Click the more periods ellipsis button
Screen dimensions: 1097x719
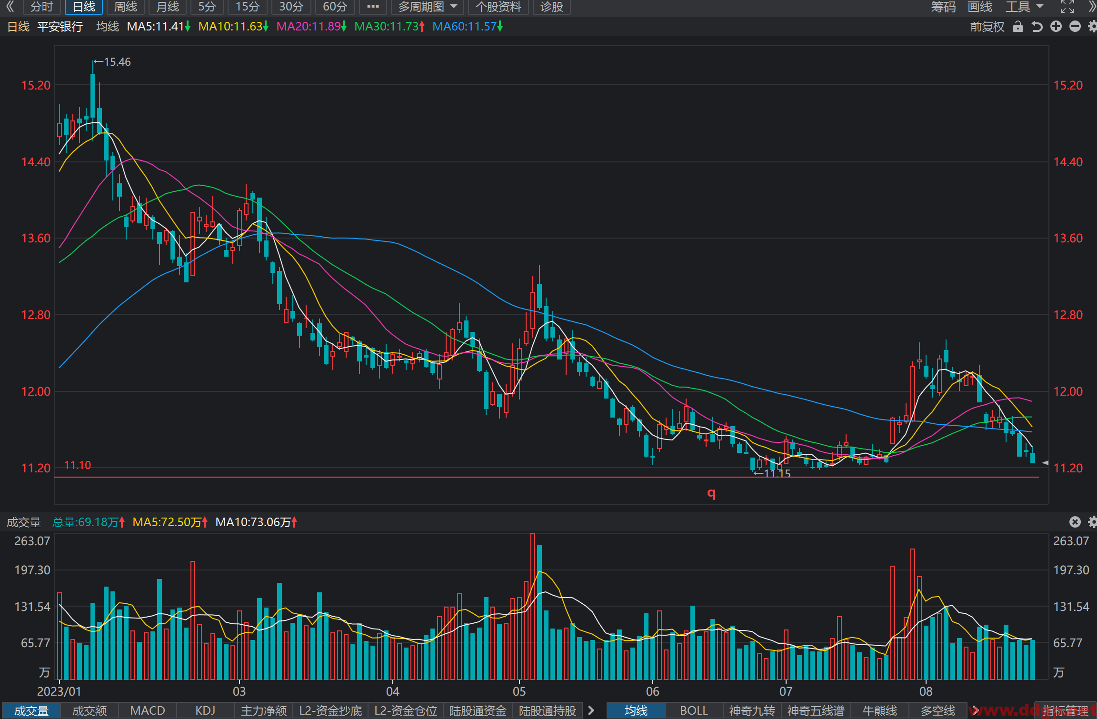click(373, 7)
